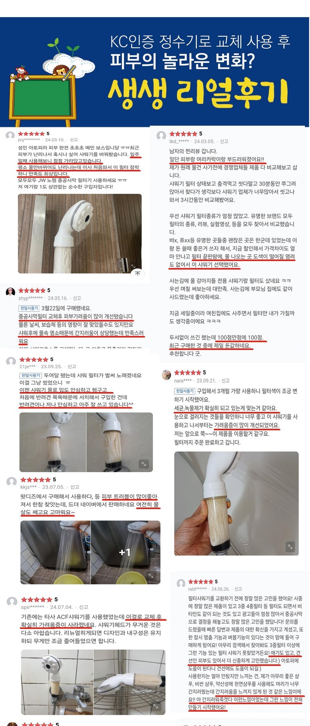Screen dimensions: 310x726
Task: Click 신고 link on tkd's review
Action: coord(224,141)
